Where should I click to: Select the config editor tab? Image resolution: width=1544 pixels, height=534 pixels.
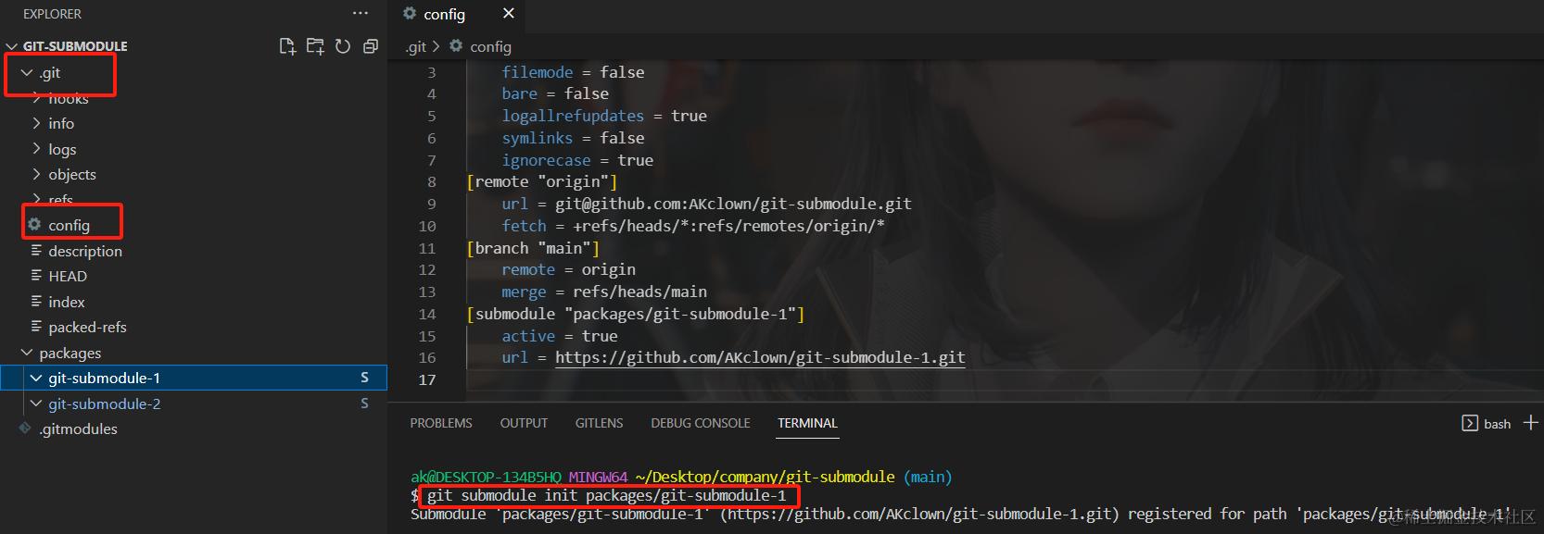tap(457, 14)
